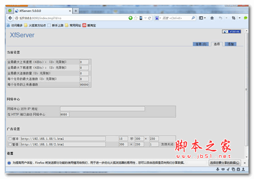Image resolution: width=254 pixels, height=179 pixels.
Task: Open the search engine selector dropdown
Action: pyautogui.click(x=160, y=18)
